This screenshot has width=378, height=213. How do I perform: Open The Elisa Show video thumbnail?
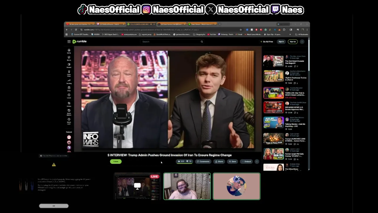[x=273, y=167]
